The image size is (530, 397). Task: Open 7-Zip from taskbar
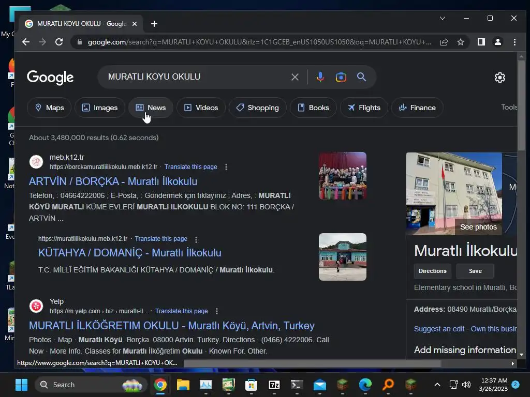click(x=274, y=385)
